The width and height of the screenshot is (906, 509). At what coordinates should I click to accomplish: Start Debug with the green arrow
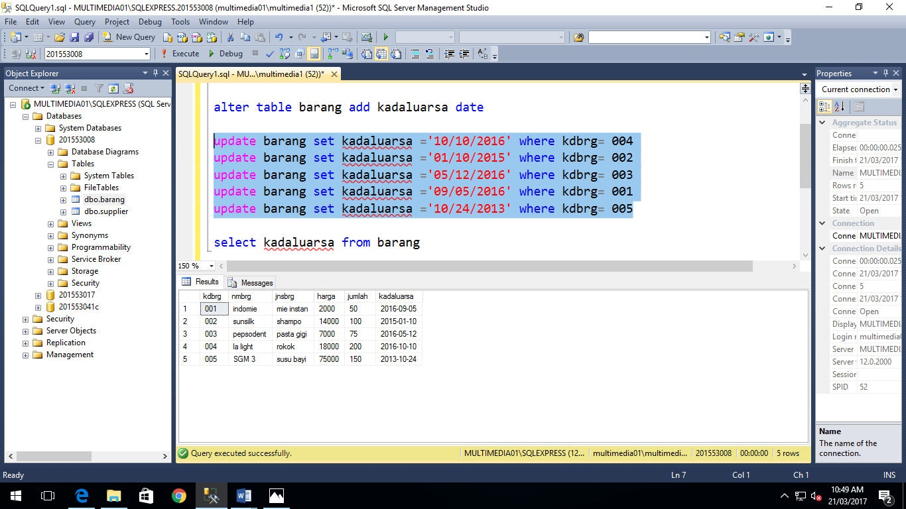pos(225,54)
